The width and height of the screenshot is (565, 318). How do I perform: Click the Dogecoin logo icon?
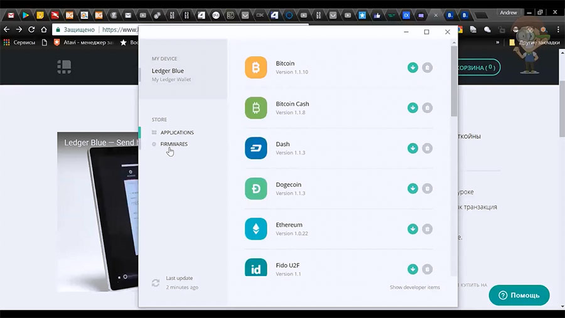point(256,188)
